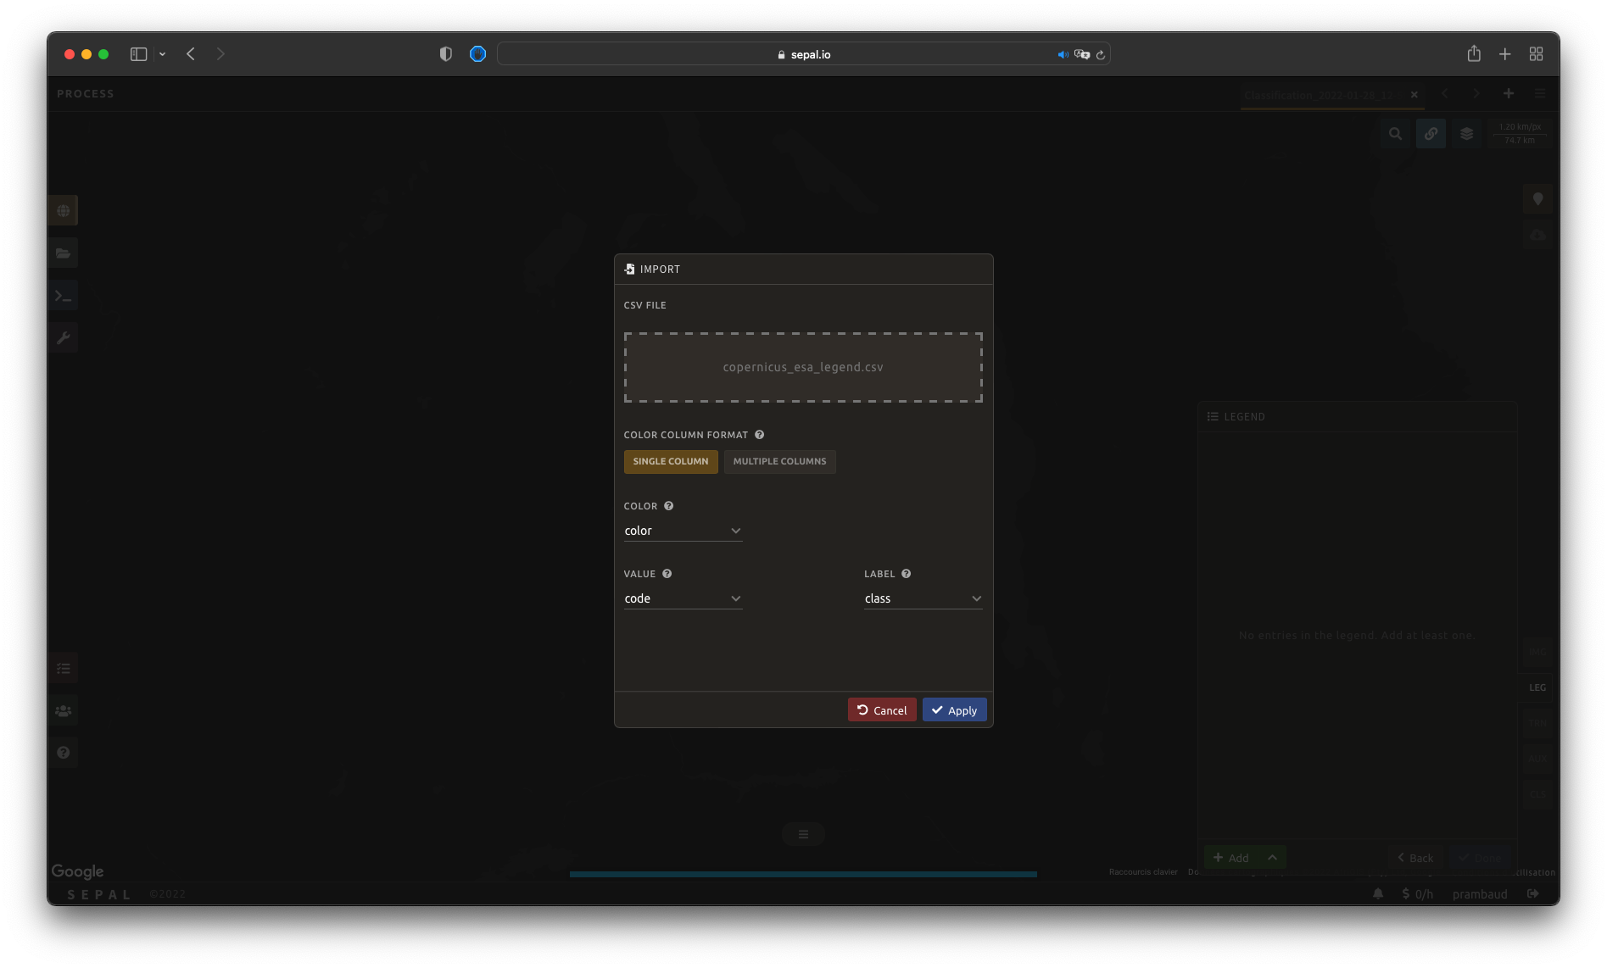Click the Safari privacy shield icon
The image size is (1607, 968).
(x=445, y=54)
